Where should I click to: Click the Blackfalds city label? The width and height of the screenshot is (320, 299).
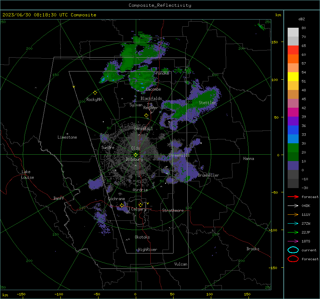click(x=151, y=98)
